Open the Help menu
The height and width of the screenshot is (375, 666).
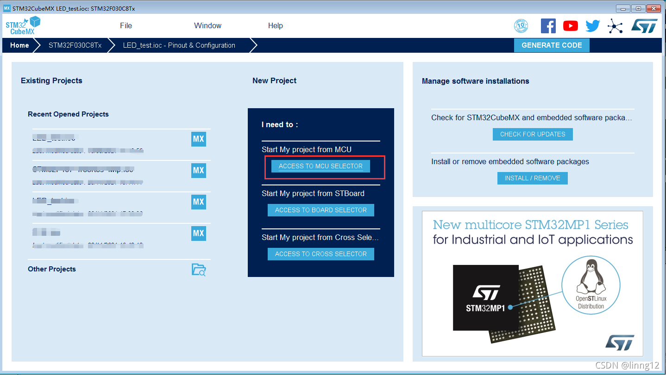tap(276, 25)
